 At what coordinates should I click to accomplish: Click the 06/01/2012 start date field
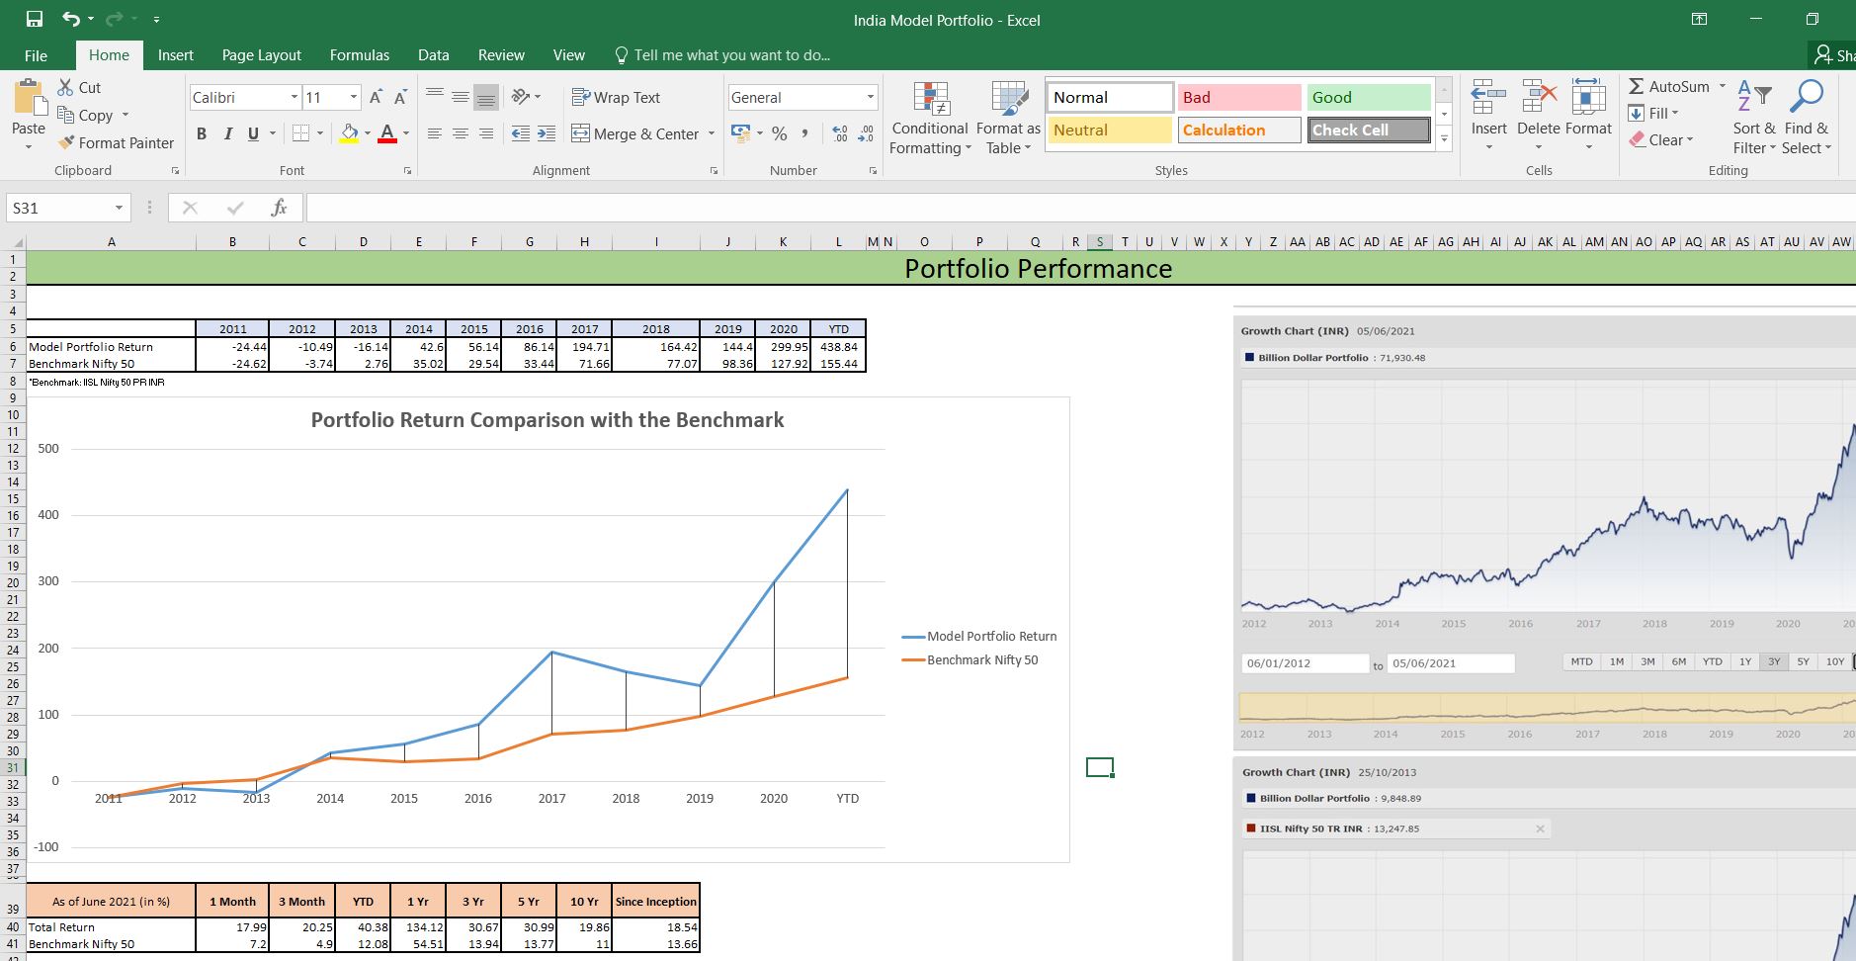click(x=1306, y=663)
